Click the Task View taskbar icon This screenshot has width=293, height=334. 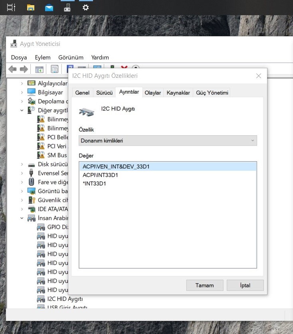(x=11, y=7)
